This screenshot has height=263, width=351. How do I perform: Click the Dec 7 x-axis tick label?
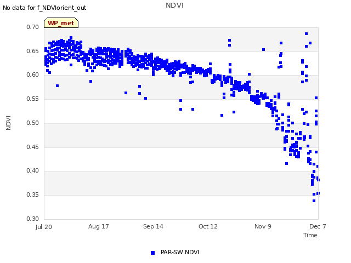318,226
